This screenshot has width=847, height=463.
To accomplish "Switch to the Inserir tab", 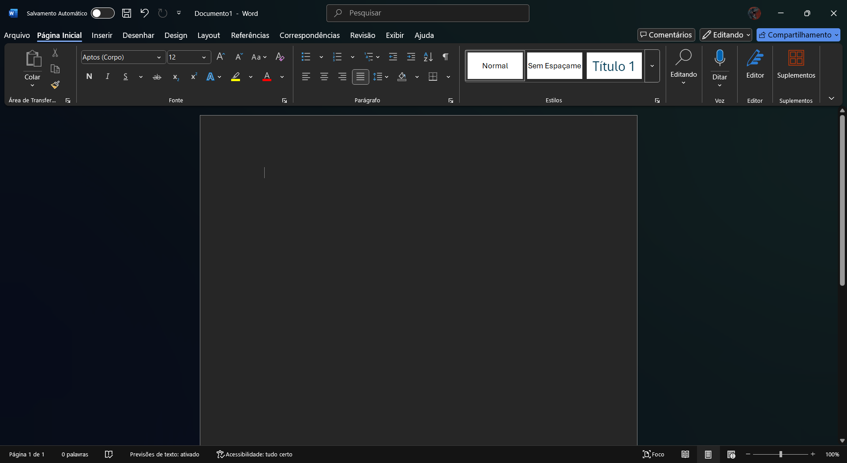I will pos(102,35).
